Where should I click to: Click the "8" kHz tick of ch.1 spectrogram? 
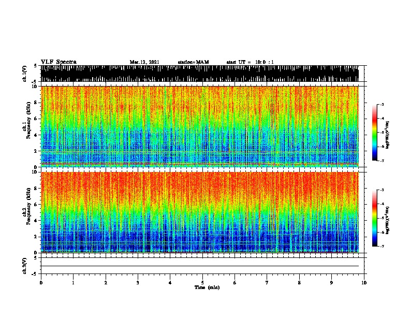[37, 103]
